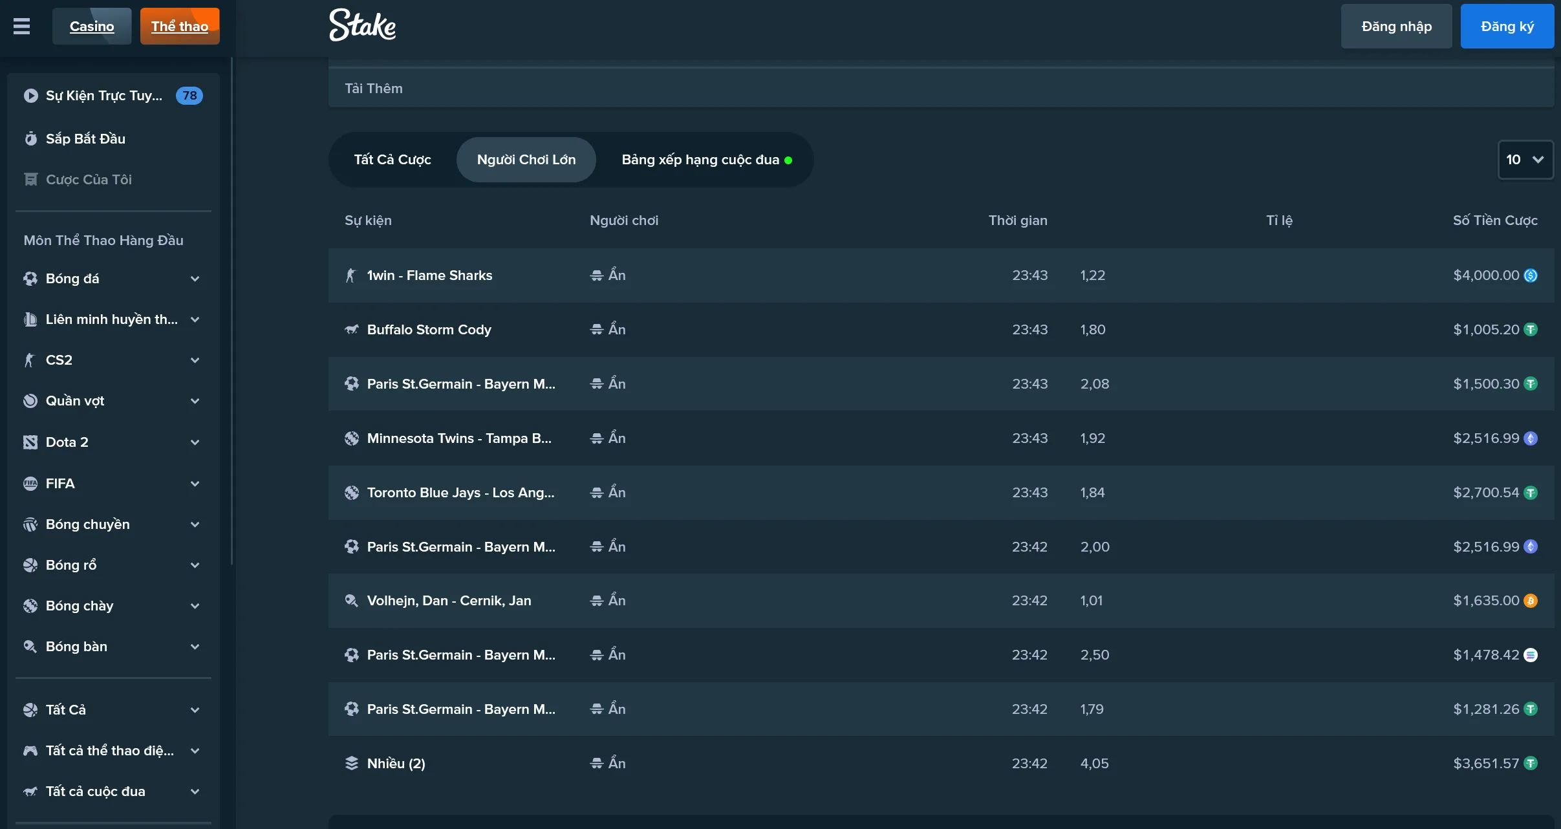Image resolution: width=1561 pixels, height=829 pixels.
Task: Click the Quần vợt tennis icon
Action: 30,401
